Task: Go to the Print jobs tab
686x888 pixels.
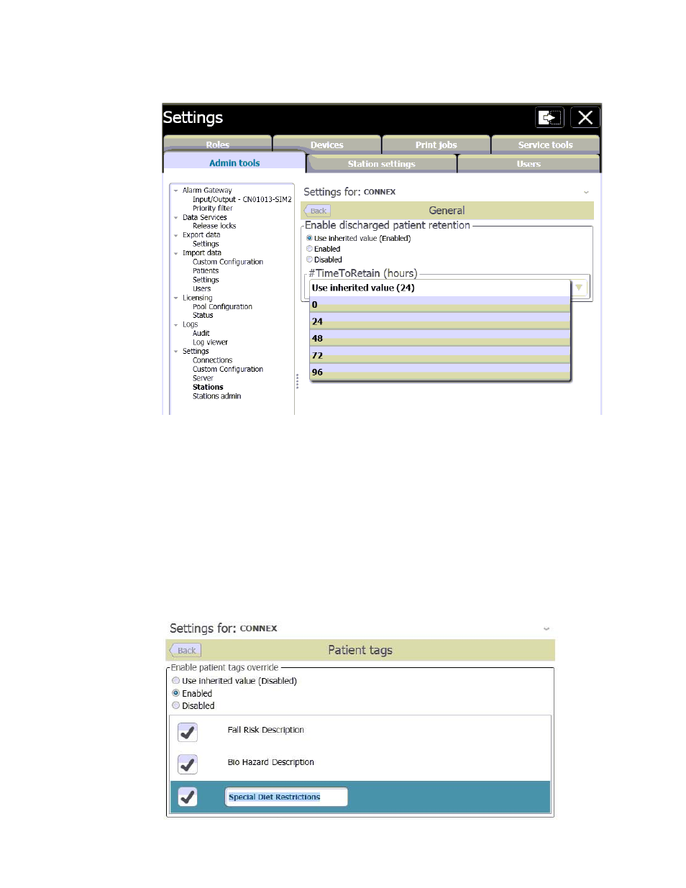Action: [x=436, y=145]
